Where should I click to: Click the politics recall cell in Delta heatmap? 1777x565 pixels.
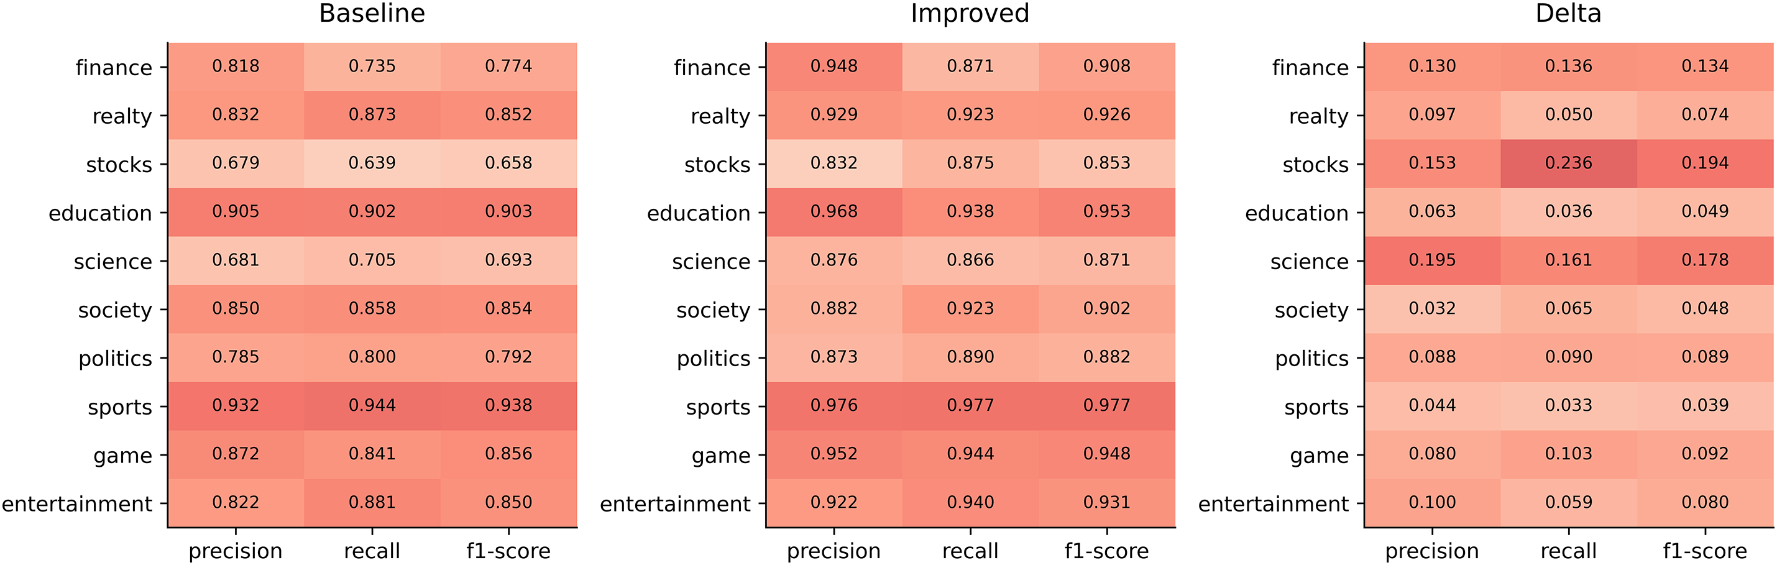(1569, 357)
